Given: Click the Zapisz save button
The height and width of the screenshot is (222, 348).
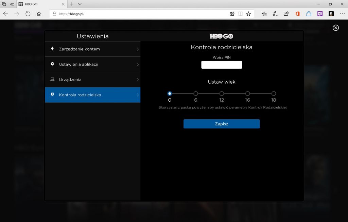Looking at the screenshot, I should (x=222, y=124).
